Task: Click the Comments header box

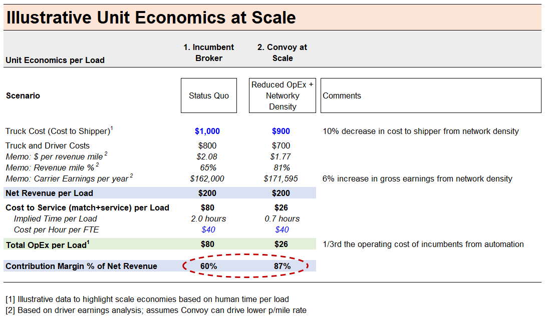Action: point(430,95)
